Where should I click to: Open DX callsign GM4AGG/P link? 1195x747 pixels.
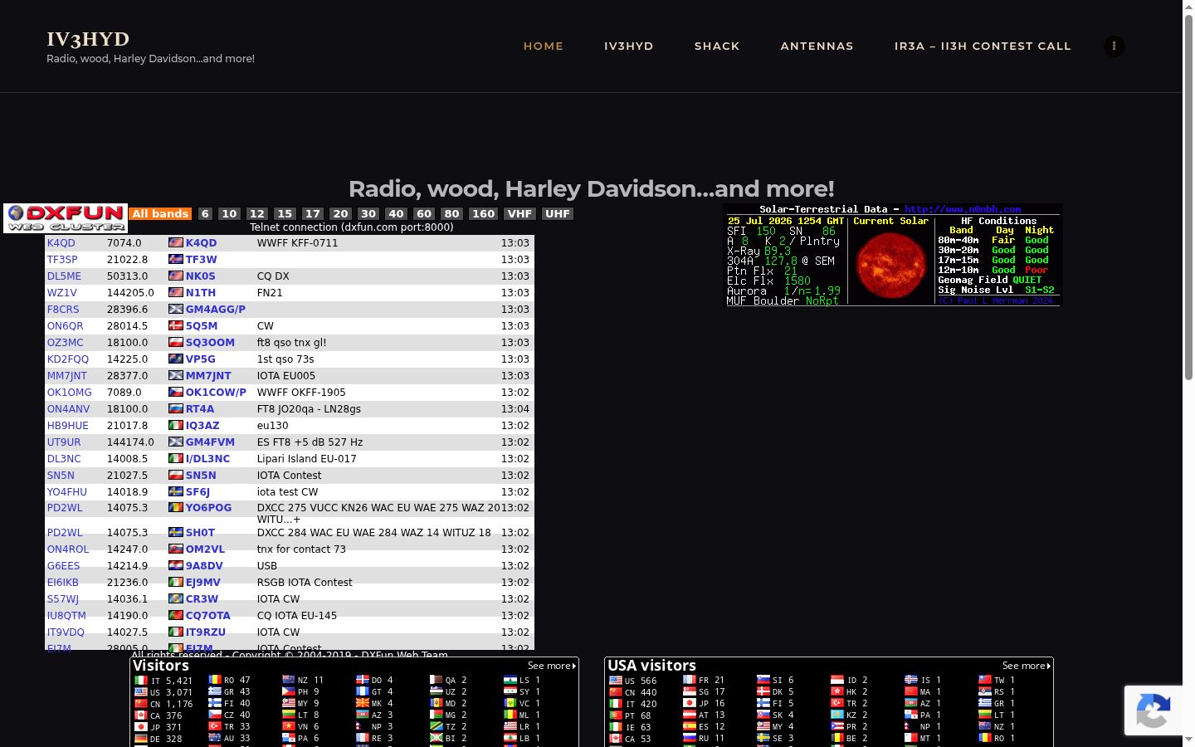point(216,310)
